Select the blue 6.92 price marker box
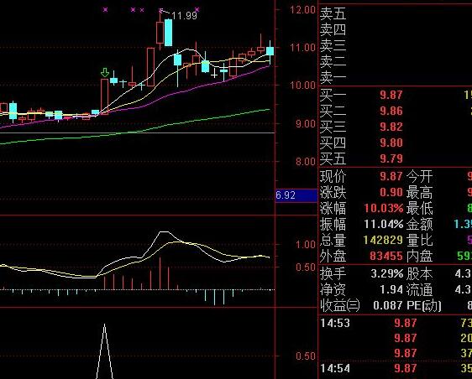The image size is (472, 379). (296, 195)
